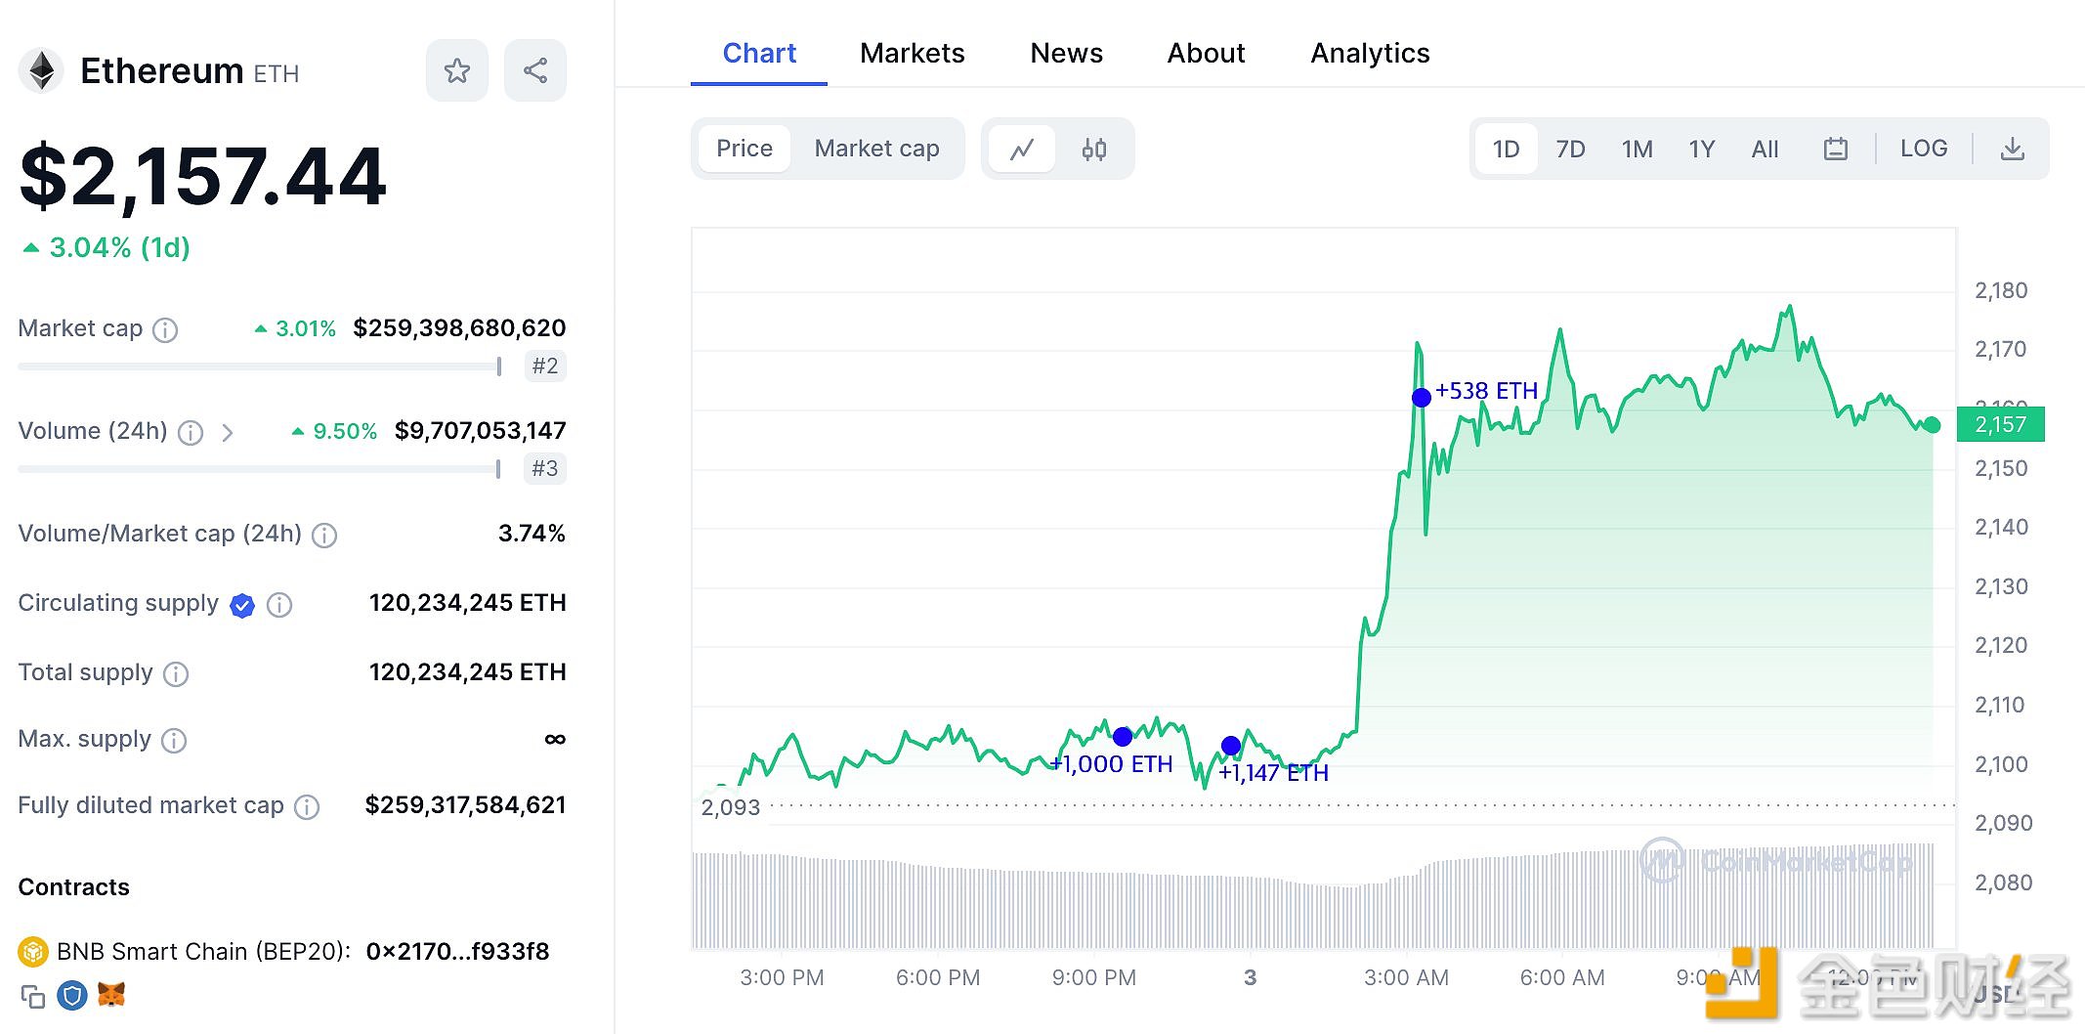
Task: Open the Markets tab
Action: (912, 53)
